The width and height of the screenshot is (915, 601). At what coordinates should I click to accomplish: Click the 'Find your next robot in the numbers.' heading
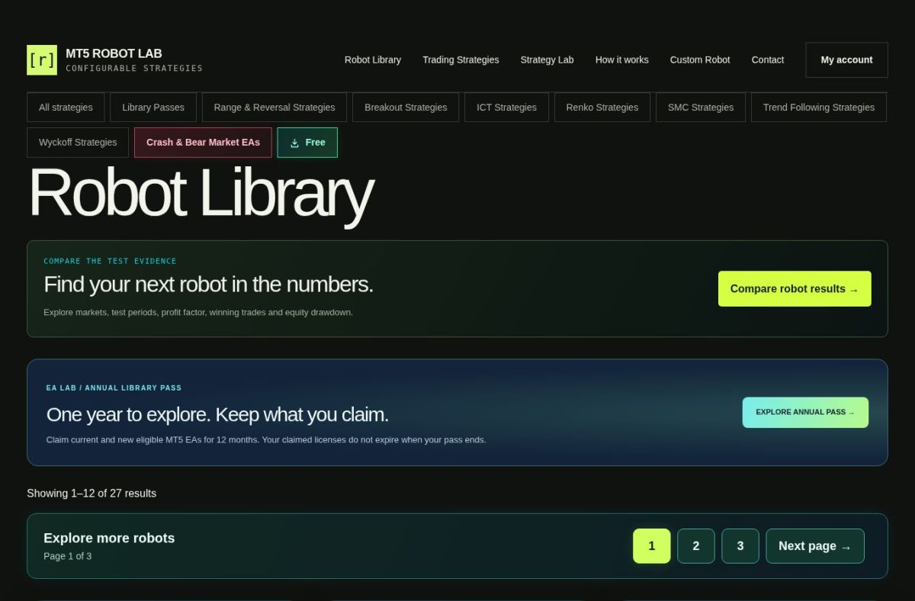coord(208,284)
